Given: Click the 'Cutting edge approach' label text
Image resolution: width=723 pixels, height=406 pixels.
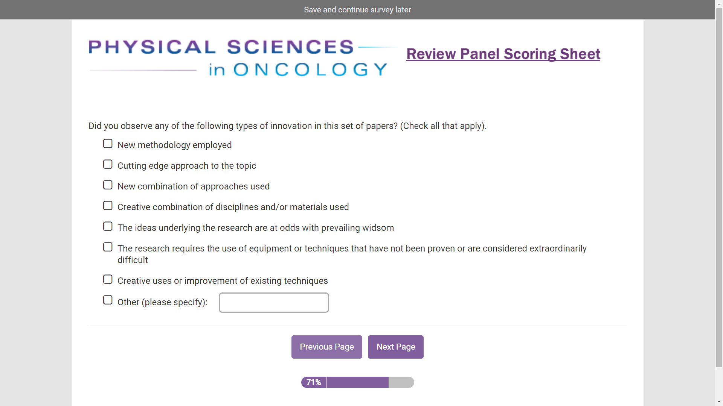Looking at the screenshot, I should pyautogui.click(x=186, y=166).
